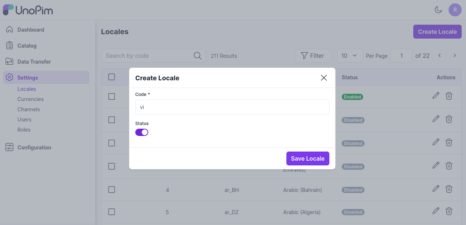Image resolution: width=466 pixels, height=225 pixels.
Task: Toggle the Status switch off
Action: [x=142, y=132]
